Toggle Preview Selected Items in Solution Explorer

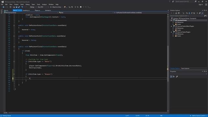pos(202,13)
